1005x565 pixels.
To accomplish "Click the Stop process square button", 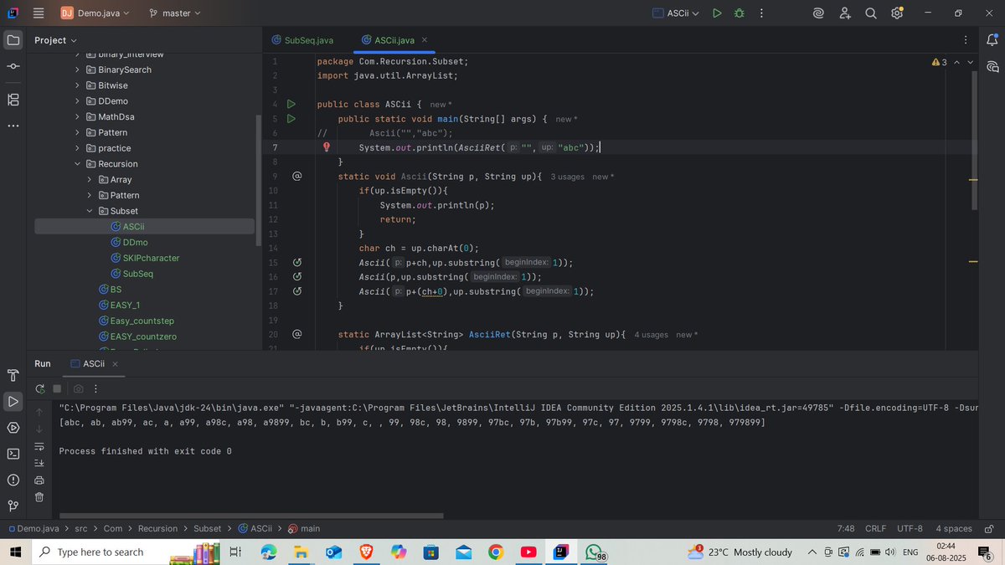I will (x=57, y=389).
